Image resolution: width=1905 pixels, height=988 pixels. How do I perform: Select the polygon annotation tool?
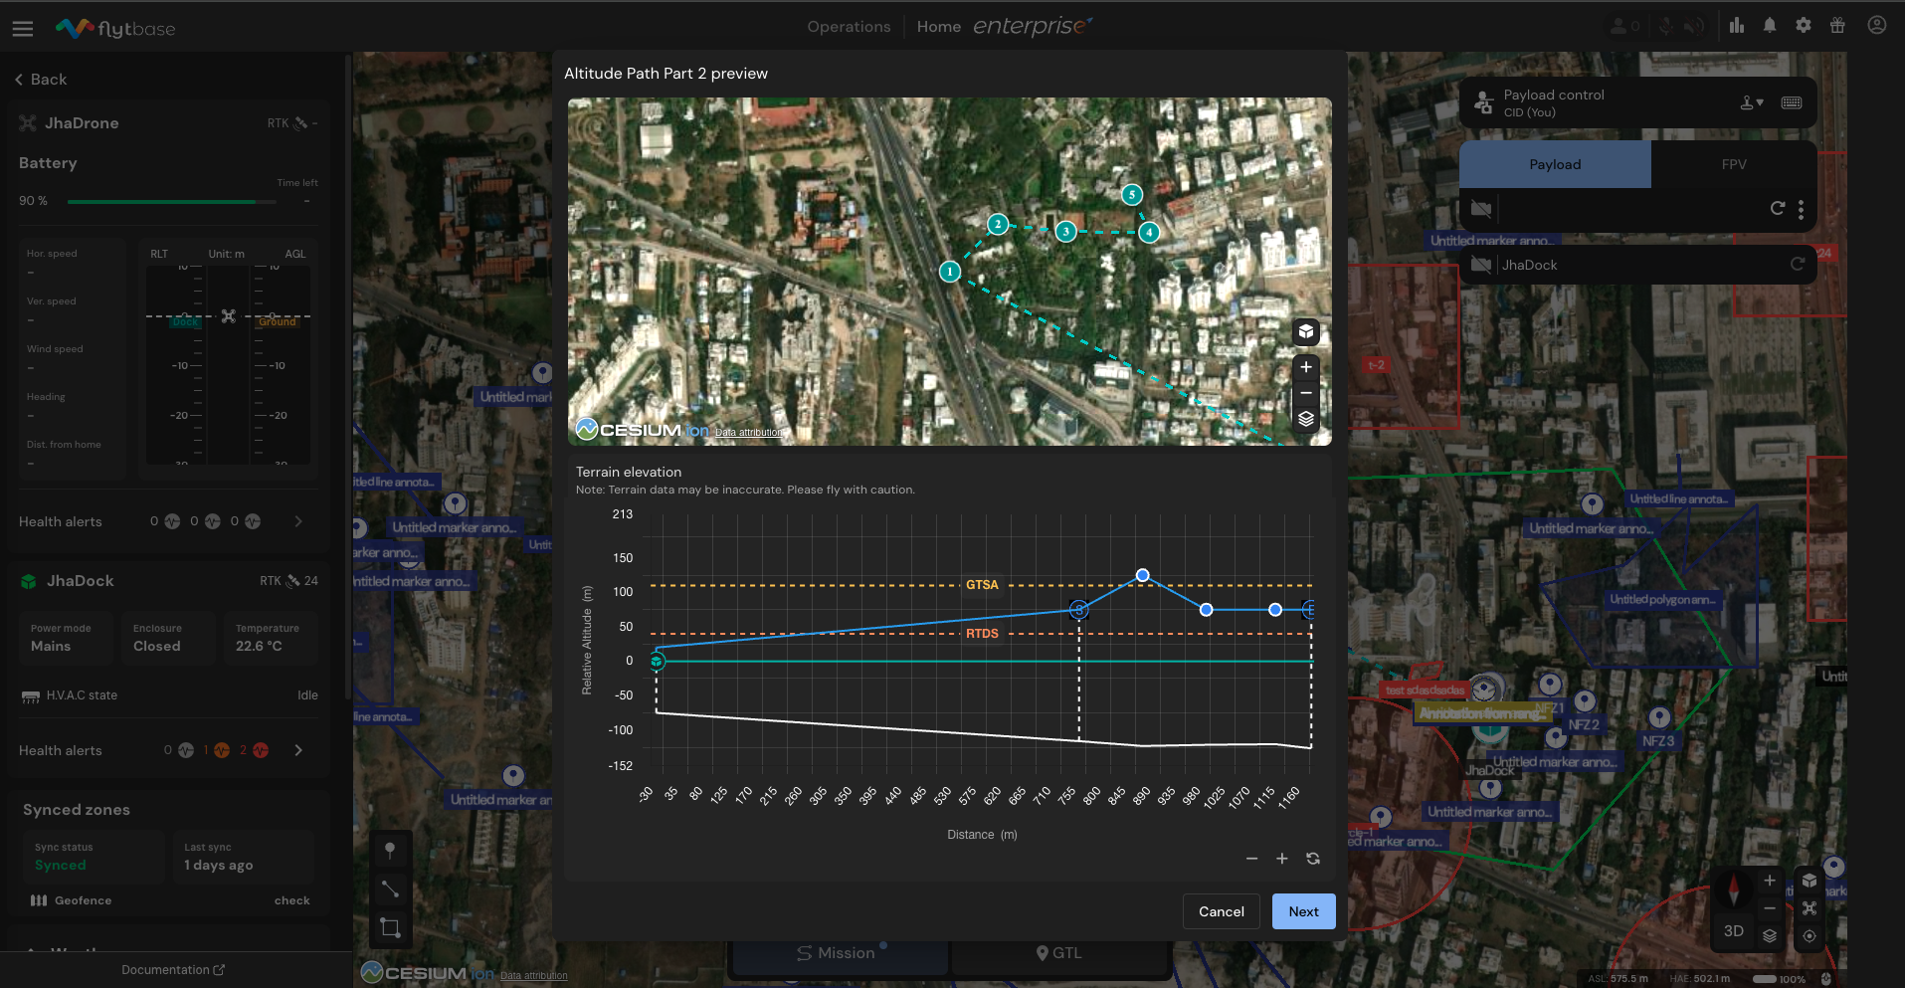[390, 927]
